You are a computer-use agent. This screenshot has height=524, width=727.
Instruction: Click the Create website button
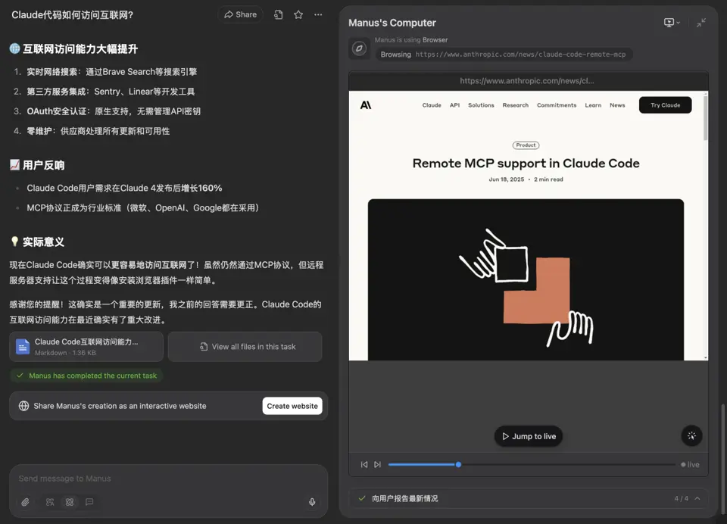[x=292, y=406]
